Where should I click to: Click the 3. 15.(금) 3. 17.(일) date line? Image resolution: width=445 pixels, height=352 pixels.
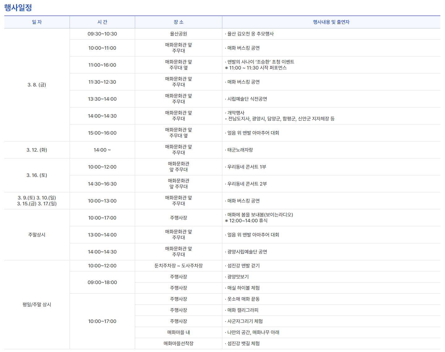[x=37, y=204]
